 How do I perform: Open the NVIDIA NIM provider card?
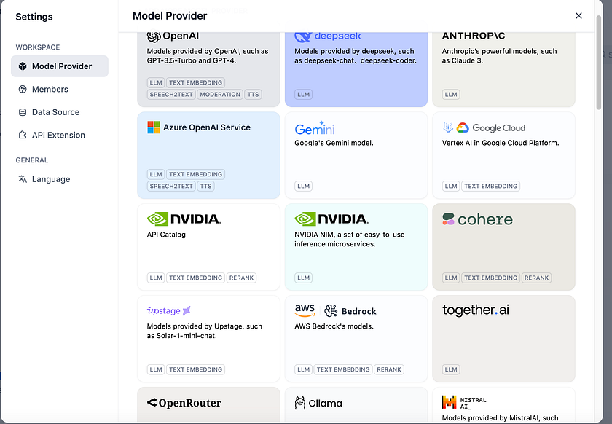point(356,247)
